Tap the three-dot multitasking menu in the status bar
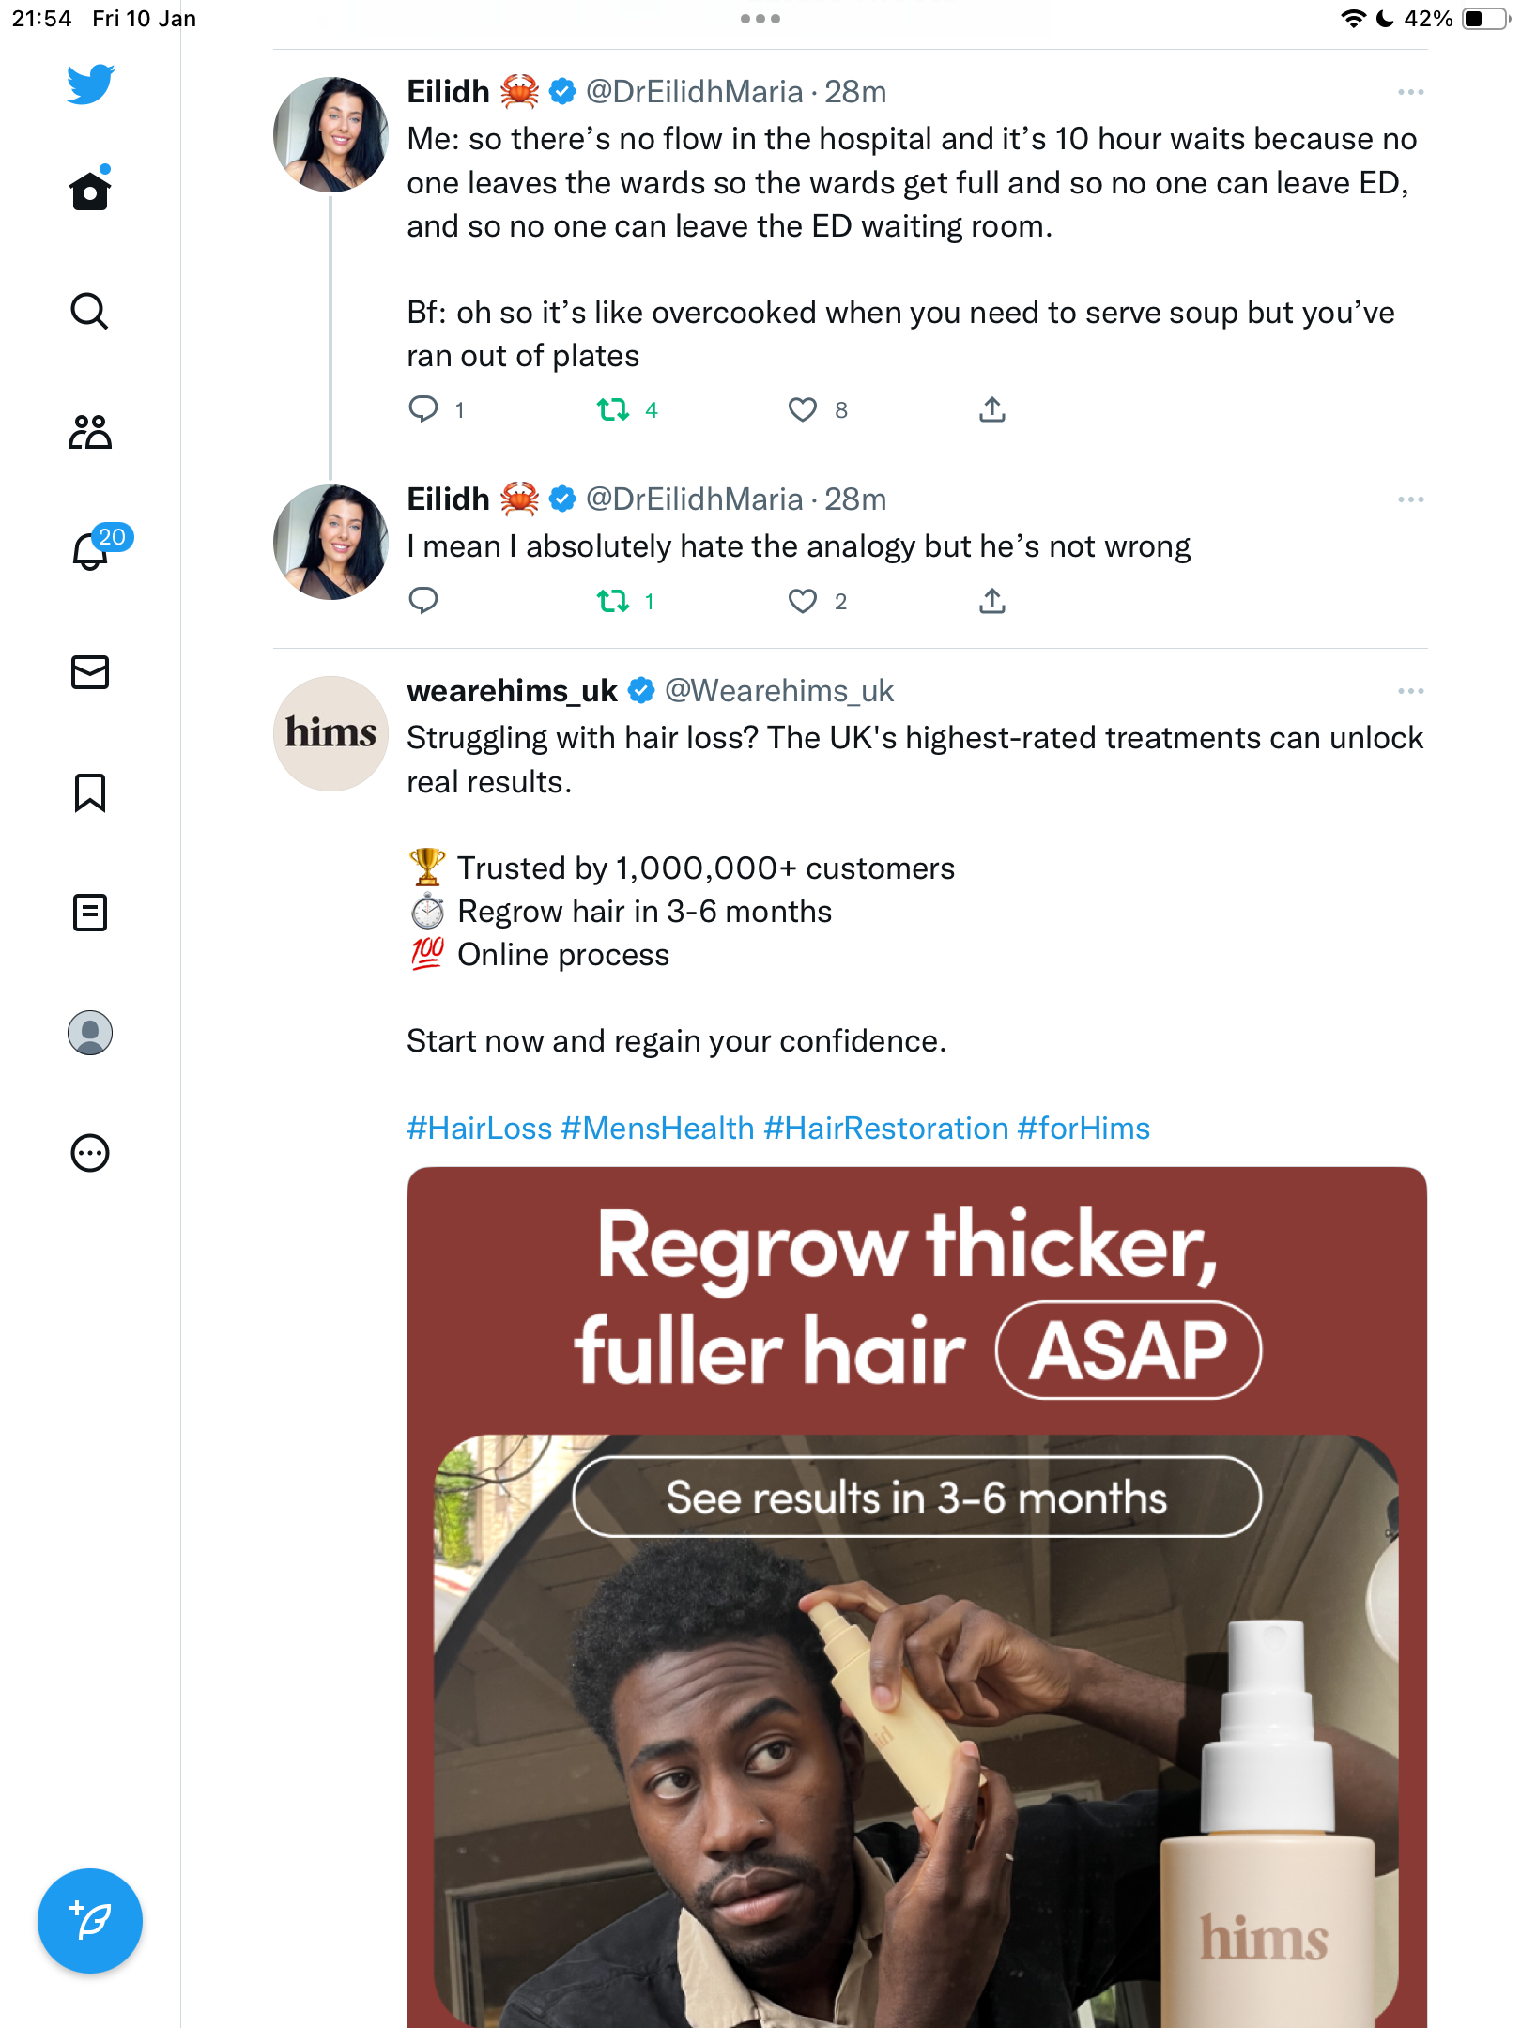Image resolution: width=1521 pixels, height=2028 pixels. tap(760, 19)
